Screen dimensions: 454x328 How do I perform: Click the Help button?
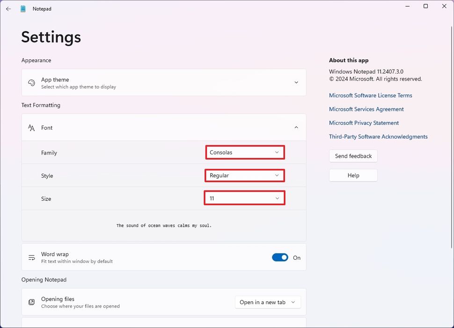pyautogui.click(x=353, y=175)
